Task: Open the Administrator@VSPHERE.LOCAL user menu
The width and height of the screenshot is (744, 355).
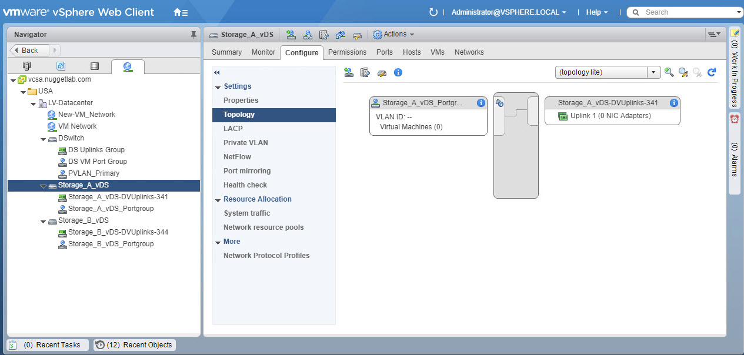Action: (x=509, y=12)
